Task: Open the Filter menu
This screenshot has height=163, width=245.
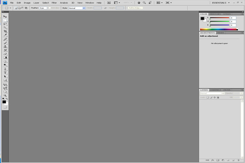Action: 54,3
